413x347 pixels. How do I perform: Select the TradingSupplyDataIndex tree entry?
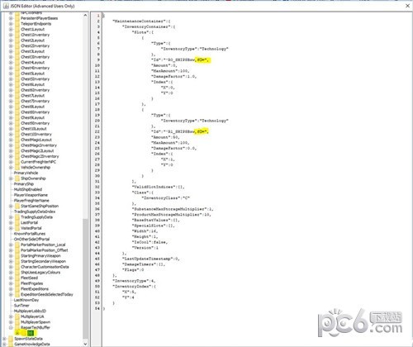tap(35, 212)
